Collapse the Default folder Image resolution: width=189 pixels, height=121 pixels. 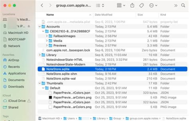pos(43,88)
